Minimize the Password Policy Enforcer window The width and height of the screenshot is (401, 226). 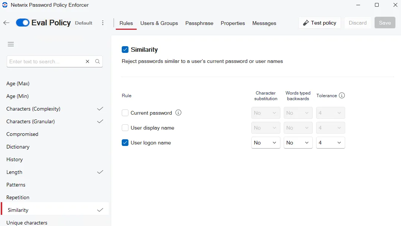pyautogui.click(x=358, y=5)
